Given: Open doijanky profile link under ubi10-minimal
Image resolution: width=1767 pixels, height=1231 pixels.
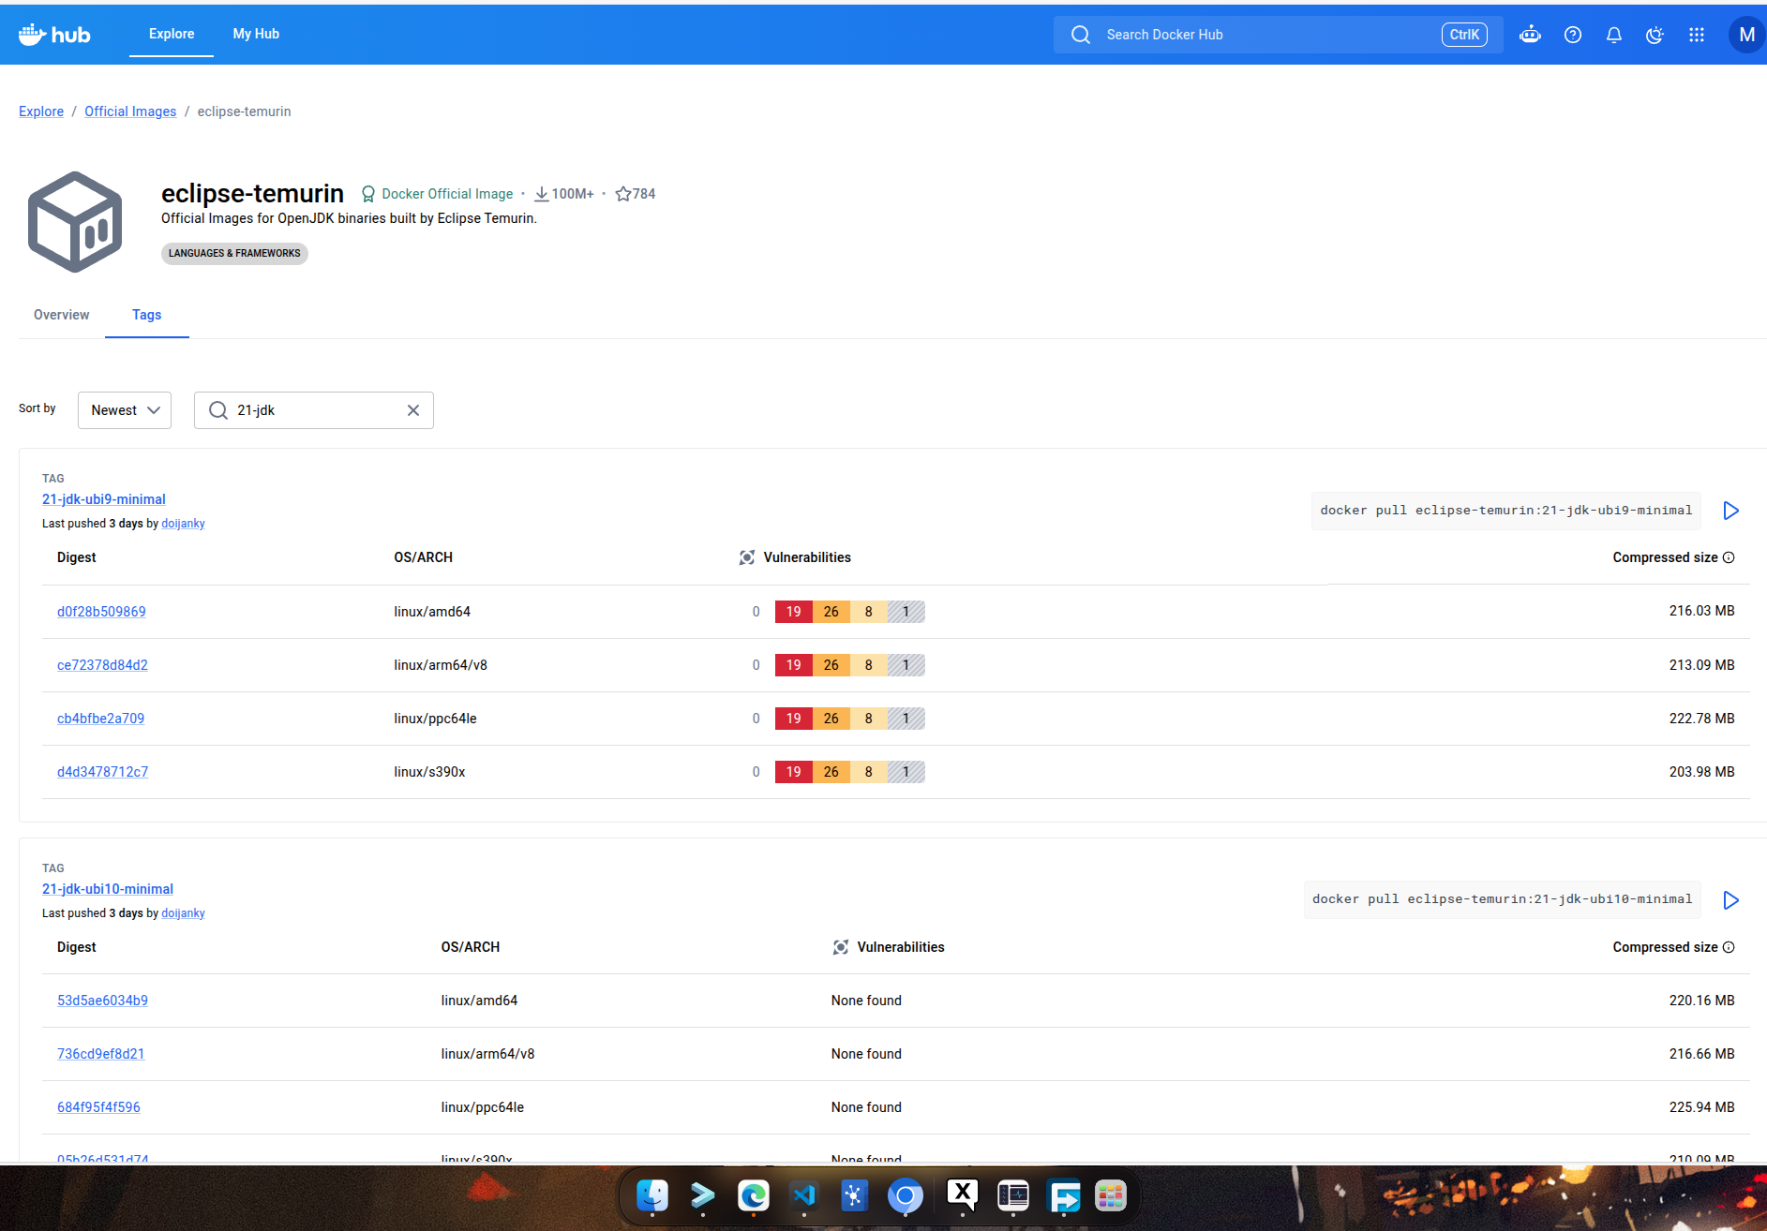Looking at the screenshot, I should pos(183,913).
